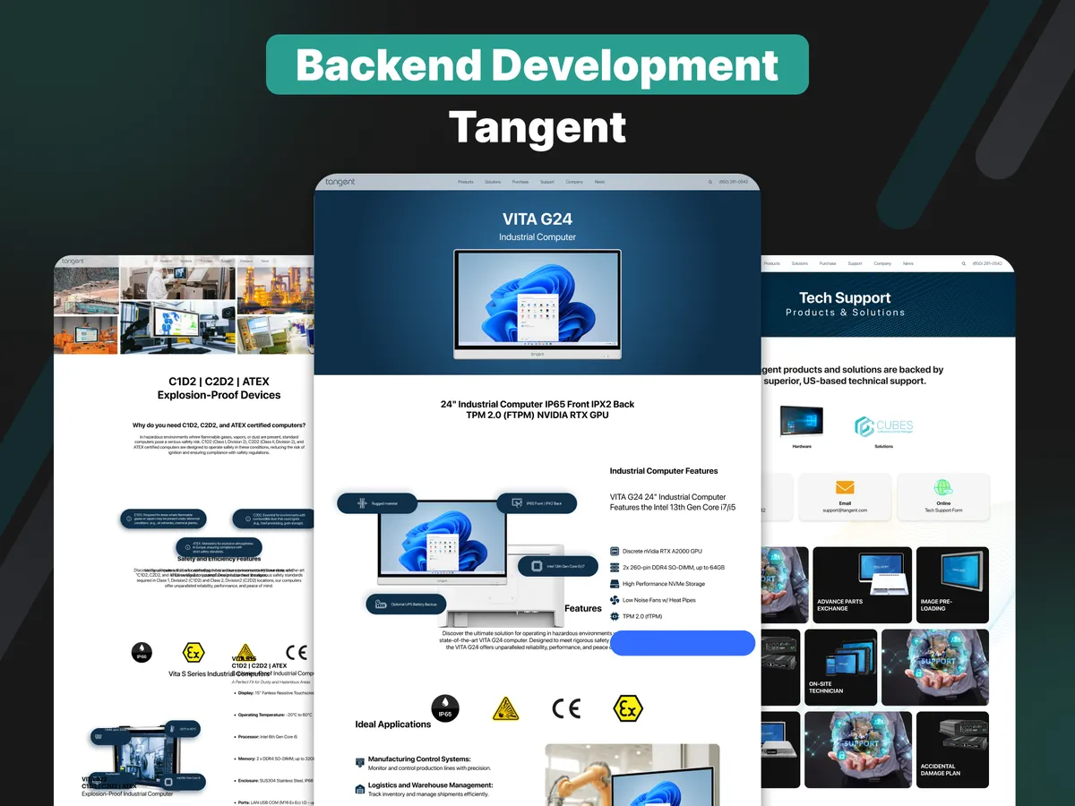Click the search icon in the Tech Support page header
Image resolution: width=1075 pixels, height=806 pixels.
click(964, 263)
